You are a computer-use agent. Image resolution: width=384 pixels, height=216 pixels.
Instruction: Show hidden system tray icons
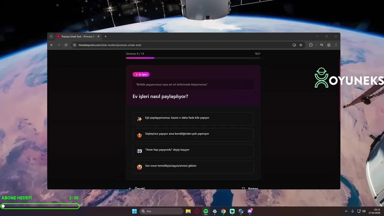tap(346, 211)
